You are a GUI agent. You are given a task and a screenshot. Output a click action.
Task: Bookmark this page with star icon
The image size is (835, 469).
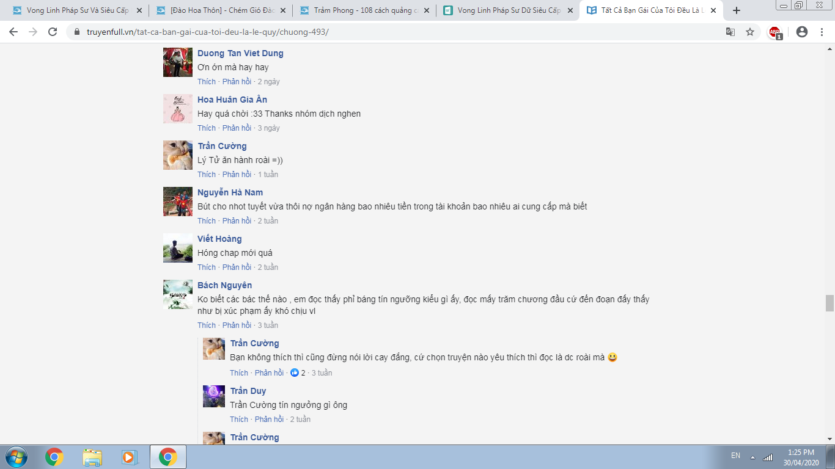(750, 32)
